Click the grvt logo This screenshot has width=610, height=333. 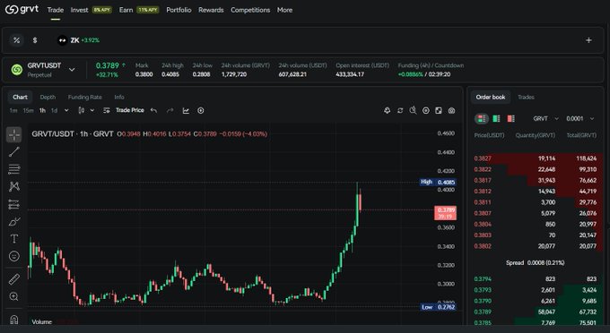22,9
